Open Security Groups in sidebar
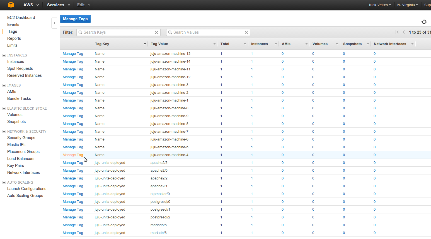Viewport: 431px width, 239px height. [21, 138]
